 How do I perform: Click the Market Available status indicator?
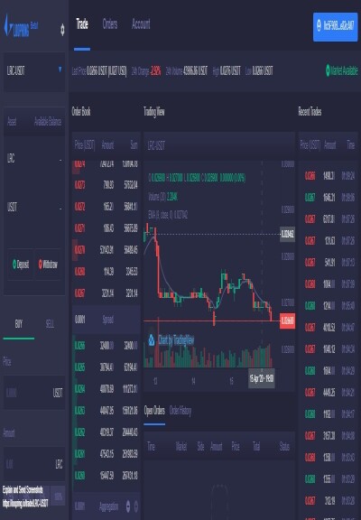[x=342, y=70]
